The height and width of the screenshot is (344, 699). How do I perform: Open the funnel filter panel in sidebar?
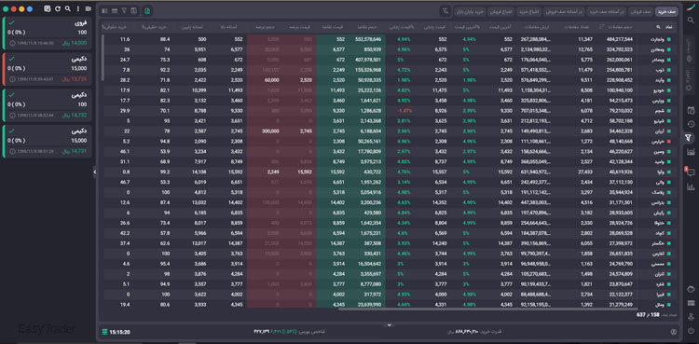pyautogui.click(x=691, y=139)
